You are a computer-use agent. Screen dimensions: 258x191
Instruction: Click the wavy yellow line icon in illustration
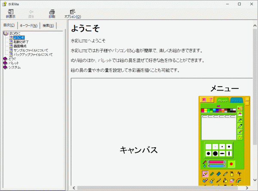(240, 137)
